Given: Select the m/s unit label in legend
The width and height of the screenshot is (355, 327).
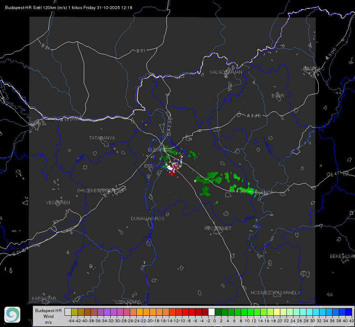Looking at the screenshot, I should 49,322.
